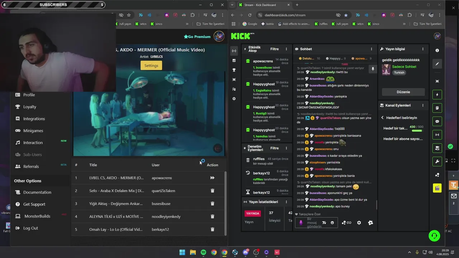Open Windows Start menu
This screenshot has height=258, width=459.
(x=182, y=252)
